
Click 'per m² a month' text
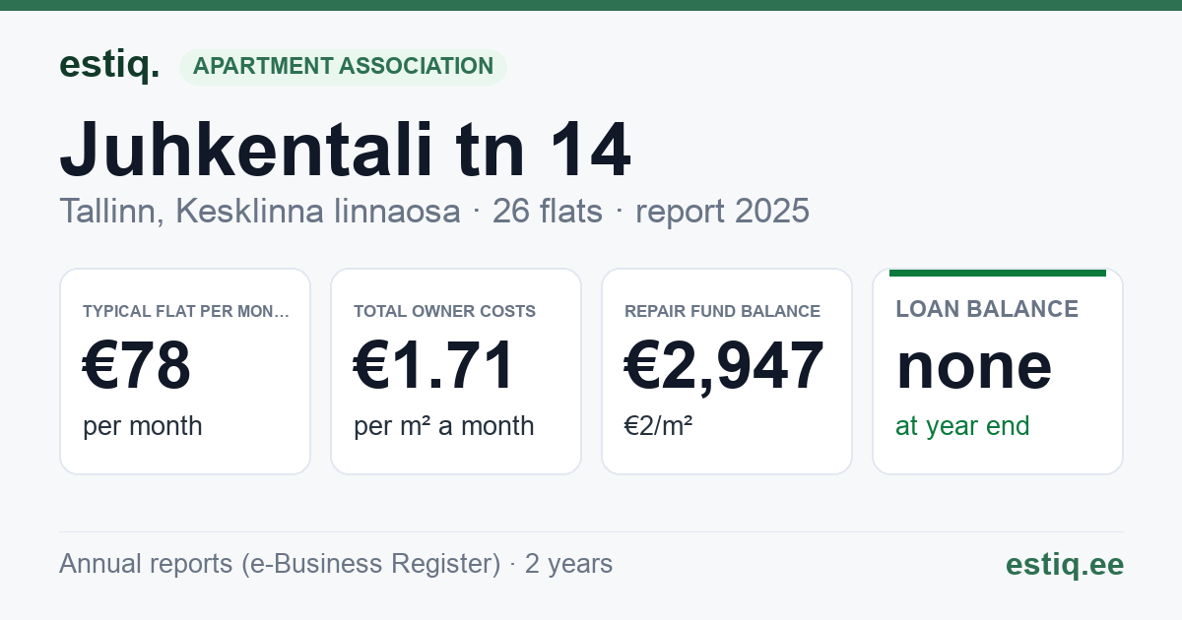point(444,426)
